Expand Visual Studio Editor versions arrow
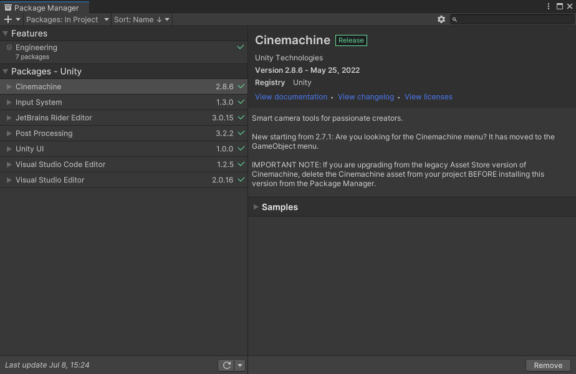The image size is (576, 374). coord(9,180)
